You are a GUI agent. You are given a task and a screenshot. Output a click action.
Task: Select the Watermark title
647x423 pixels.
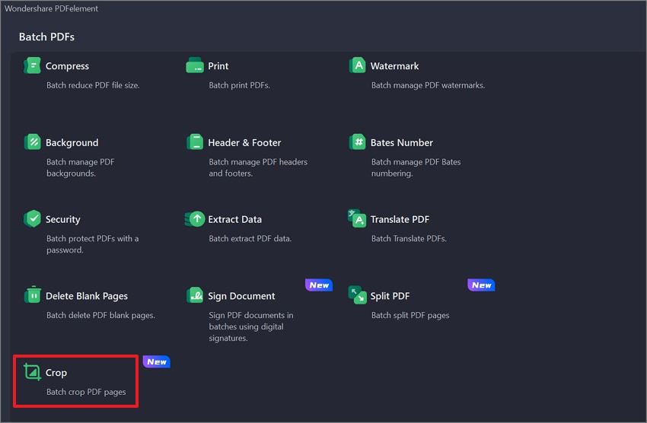pos(394,66)
